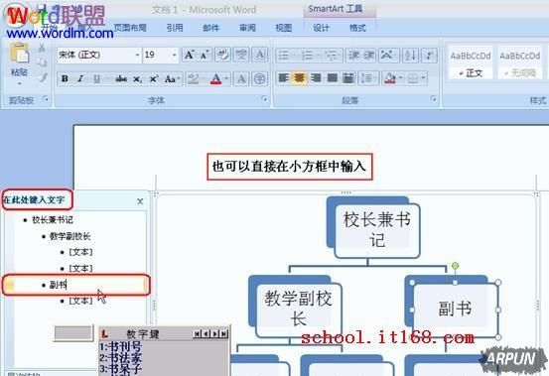Decrease font size with the Shrink Font icon
The height and width of the screenshot is (376, 549).
[205, 55]
